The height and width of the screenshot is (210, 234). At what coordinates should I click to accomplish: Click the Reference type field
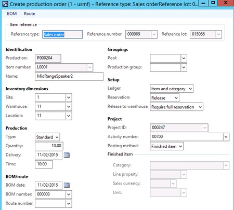click(x=62, y=34)
